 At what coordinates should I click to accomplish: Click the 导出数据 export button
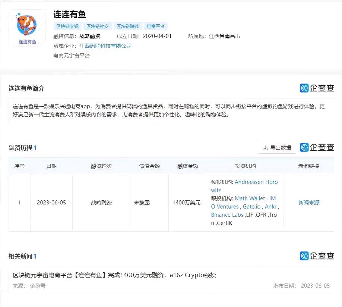pos(277,148)
